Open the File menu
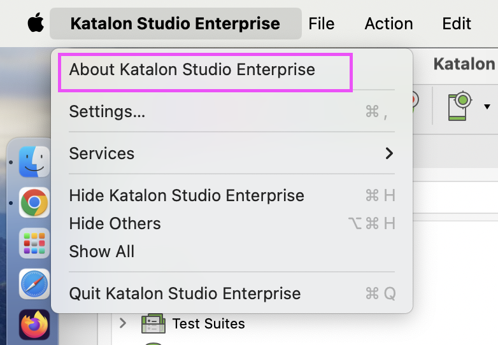Image resolution: width=498 pixels, height=345 pixels. (321, 24)
